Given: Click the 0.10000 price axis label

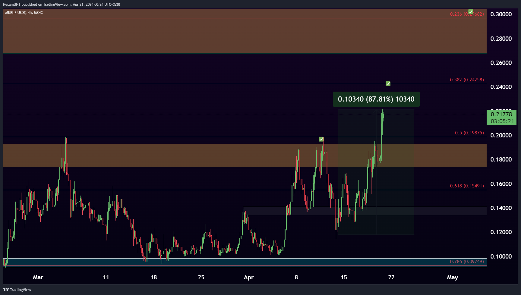Looking at the screenshot, I should 501,256.
